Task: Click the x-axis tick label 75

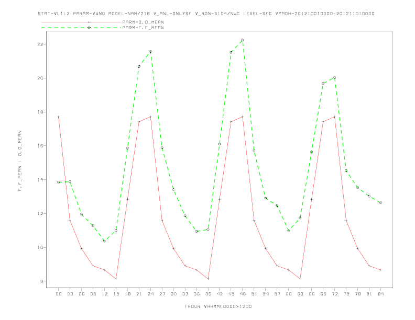Action: [346, 294]
